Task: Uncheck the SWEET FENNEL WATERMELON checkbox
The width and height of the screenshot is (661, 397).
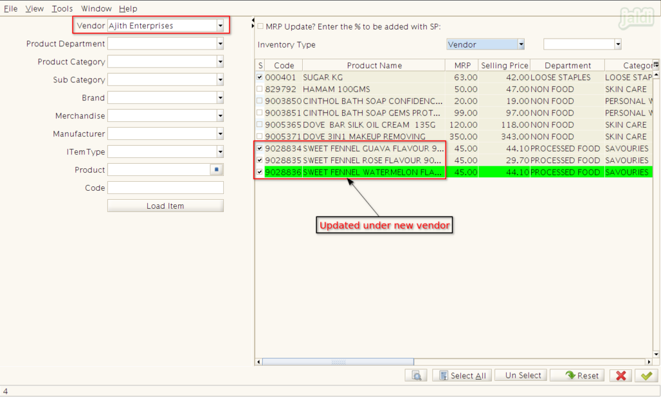Action: point(259,172)
